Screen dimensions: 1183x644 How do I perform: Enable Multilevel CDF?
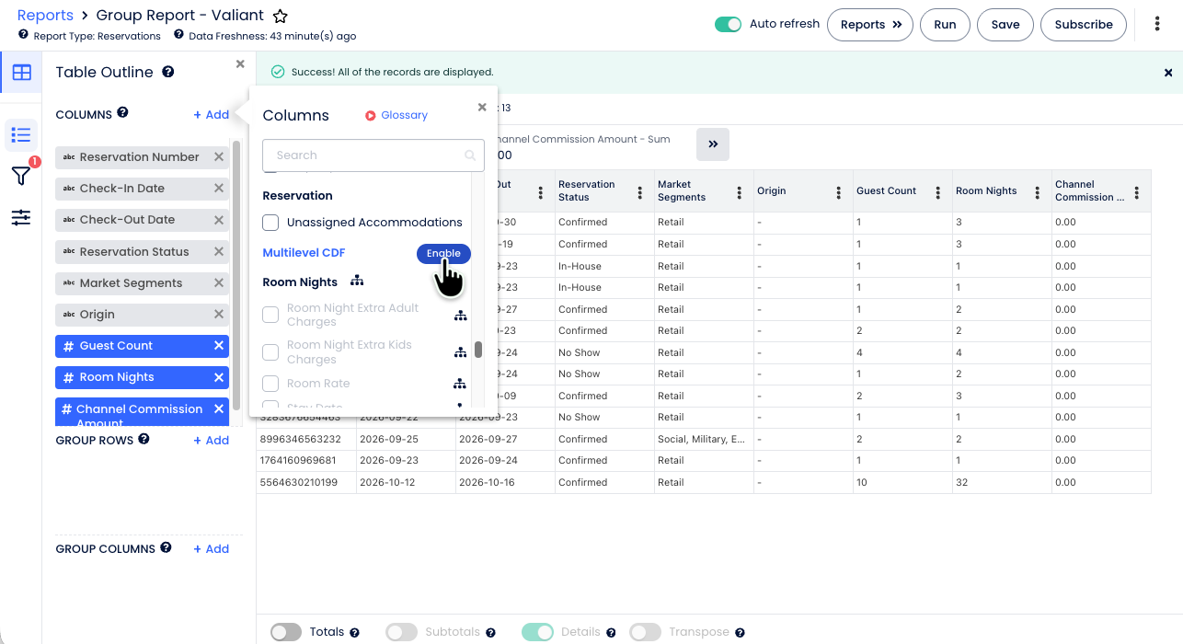click(x=443, y=254)
